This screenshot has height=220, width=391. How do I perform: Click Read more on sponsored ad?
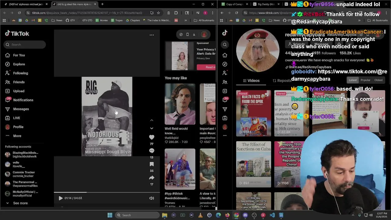[x=206, y=67]
